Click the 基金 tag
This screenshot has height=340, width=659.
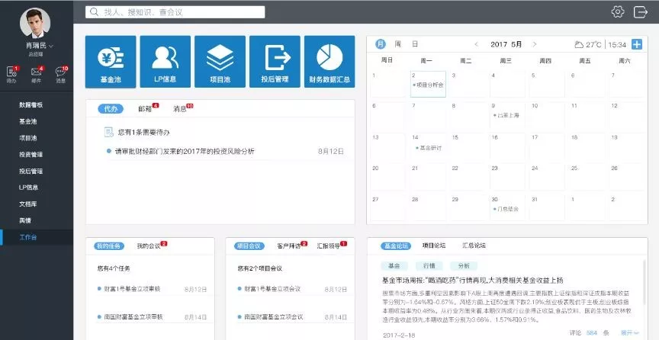click(x=394, y=266)
